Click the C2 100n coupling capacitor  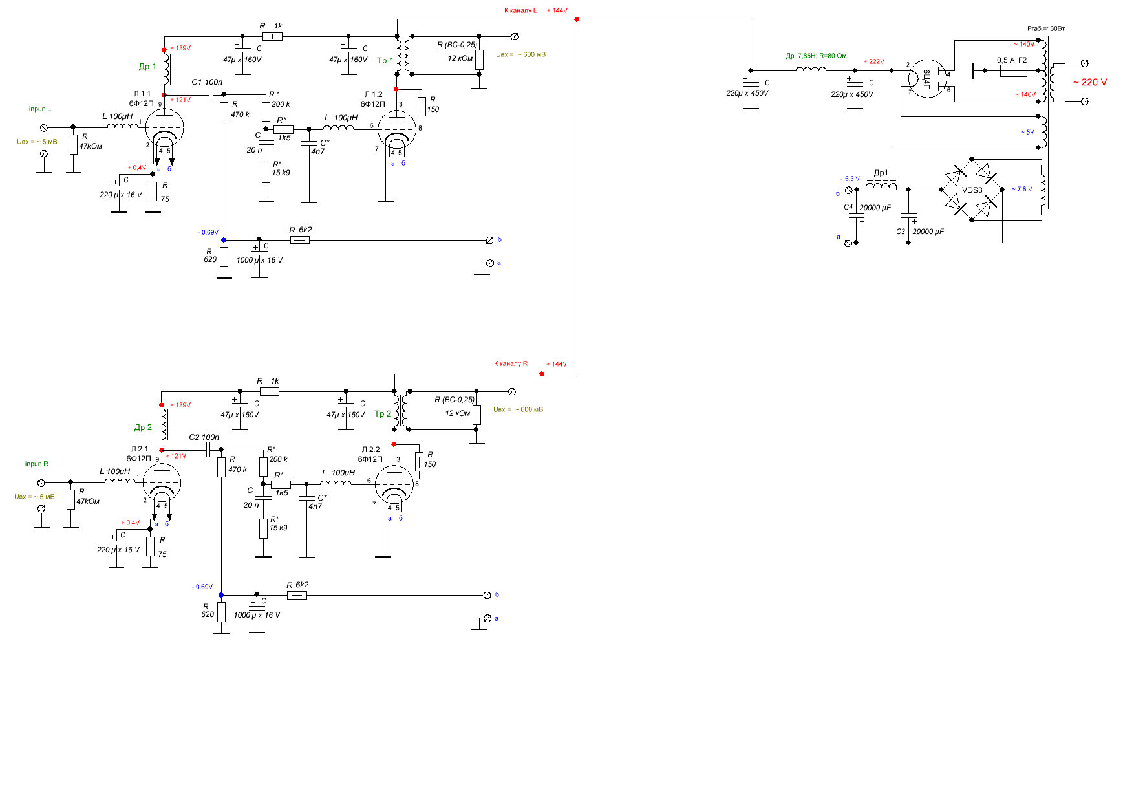click(x=208, y=450)
